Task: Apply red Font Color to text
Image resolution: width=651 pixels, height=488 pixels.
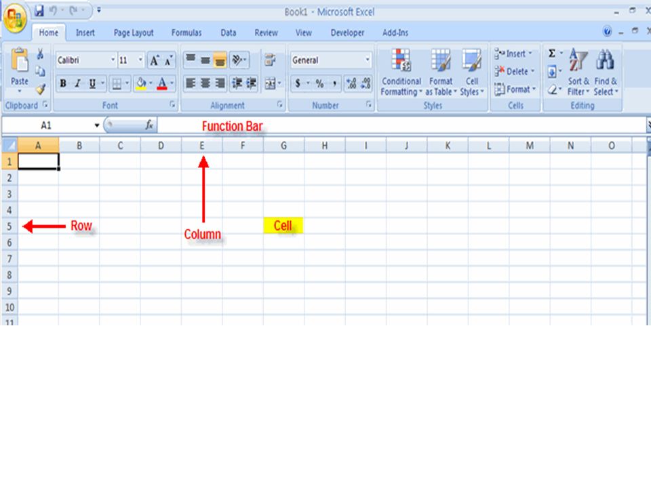Action: point(162,84)
